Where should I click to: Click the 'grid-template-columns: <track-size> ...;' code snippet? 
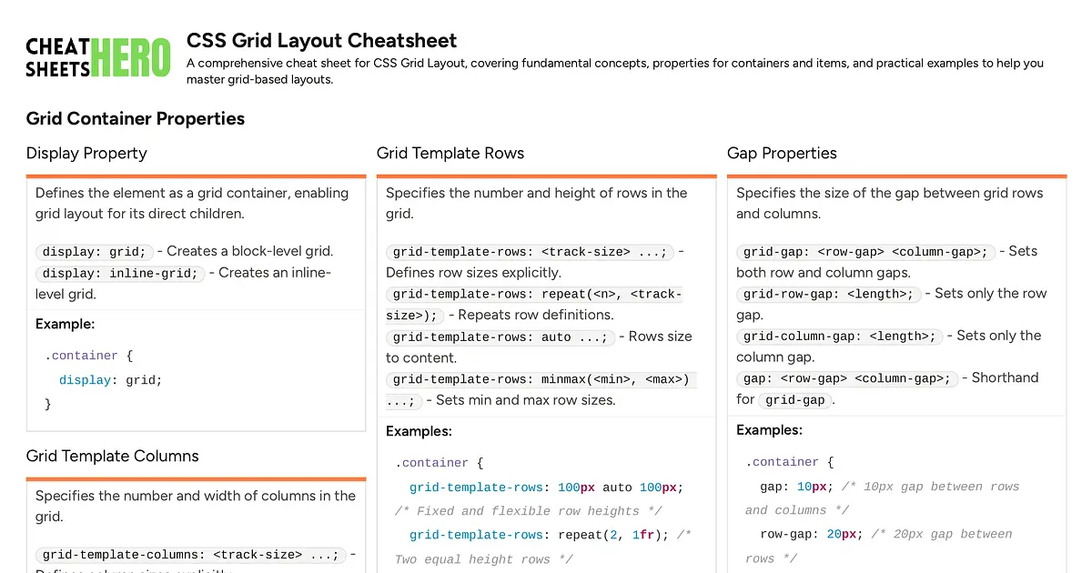tap(191, 554)
